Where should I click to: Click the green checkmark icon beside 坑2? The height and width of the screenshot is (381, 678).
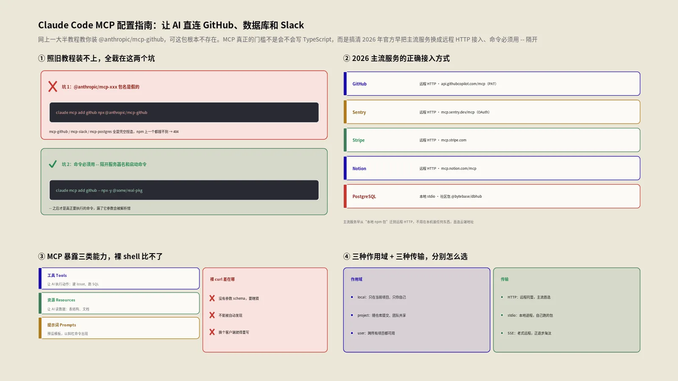[53, 164]
